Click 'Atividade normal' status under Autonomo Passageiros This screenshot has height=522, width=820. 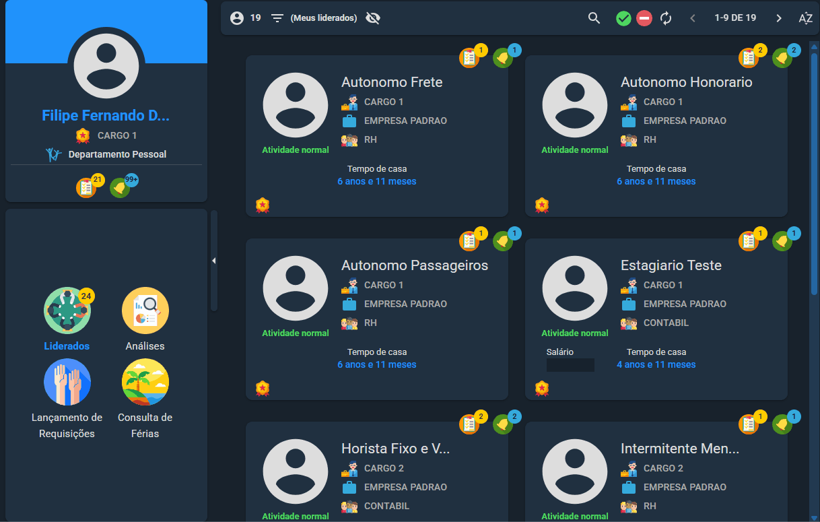[296, 333]
